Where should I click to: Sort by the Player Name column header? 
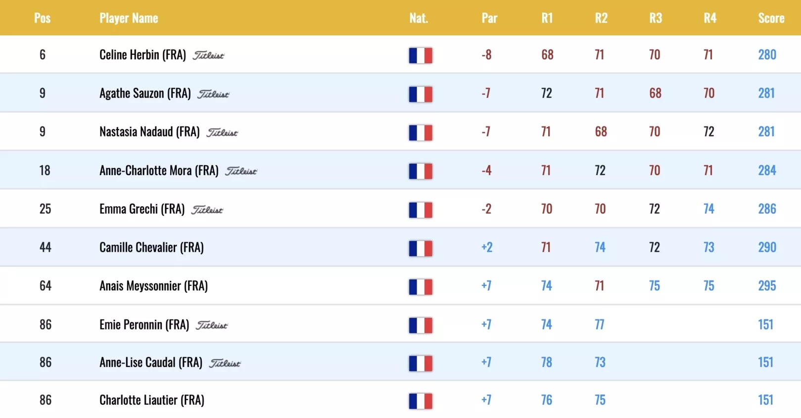[x=129, y=18]
